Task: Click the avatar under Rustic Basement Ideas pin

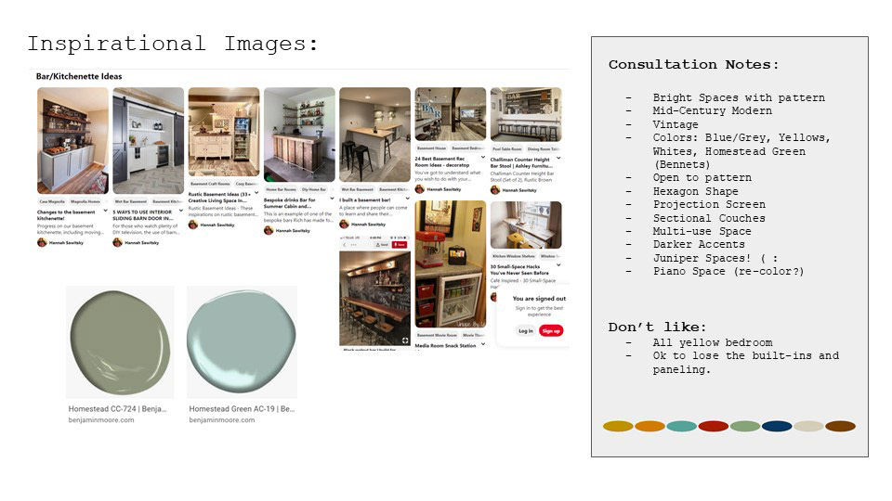Action: pos(193,225)
